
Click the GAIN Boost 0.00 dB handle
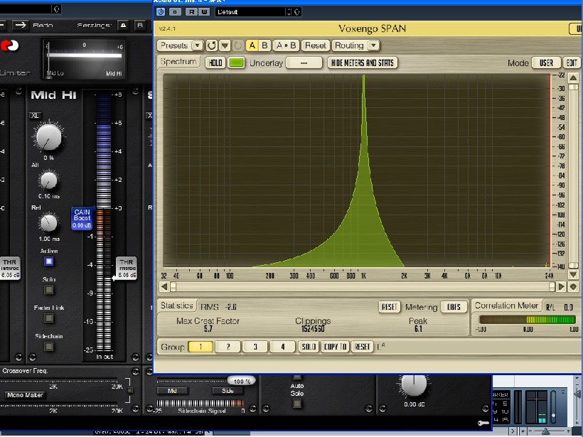82,218
